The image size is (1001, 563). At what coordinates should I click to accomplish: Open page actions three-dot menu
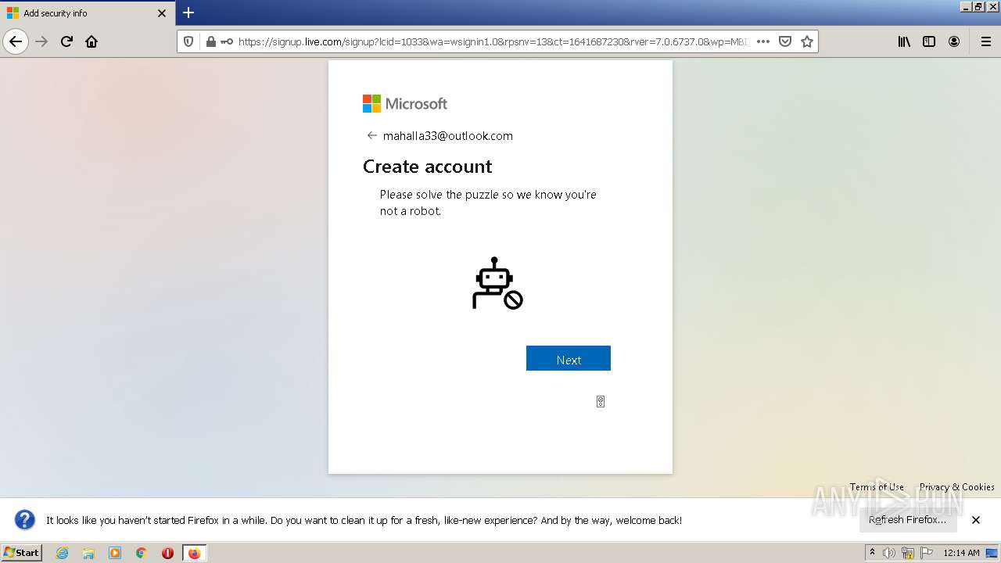(763, 41)
